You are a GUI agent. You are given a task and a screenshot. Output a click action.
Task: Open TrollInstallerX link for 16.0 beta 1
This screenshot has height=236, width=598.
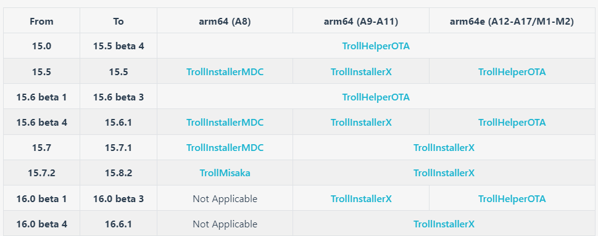coord(361,198)
